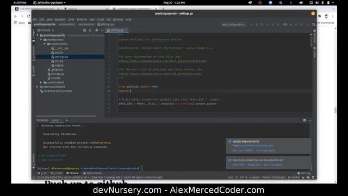Open the File menu
This screenshot has height=196, width=348.
(x=35, y=20)
